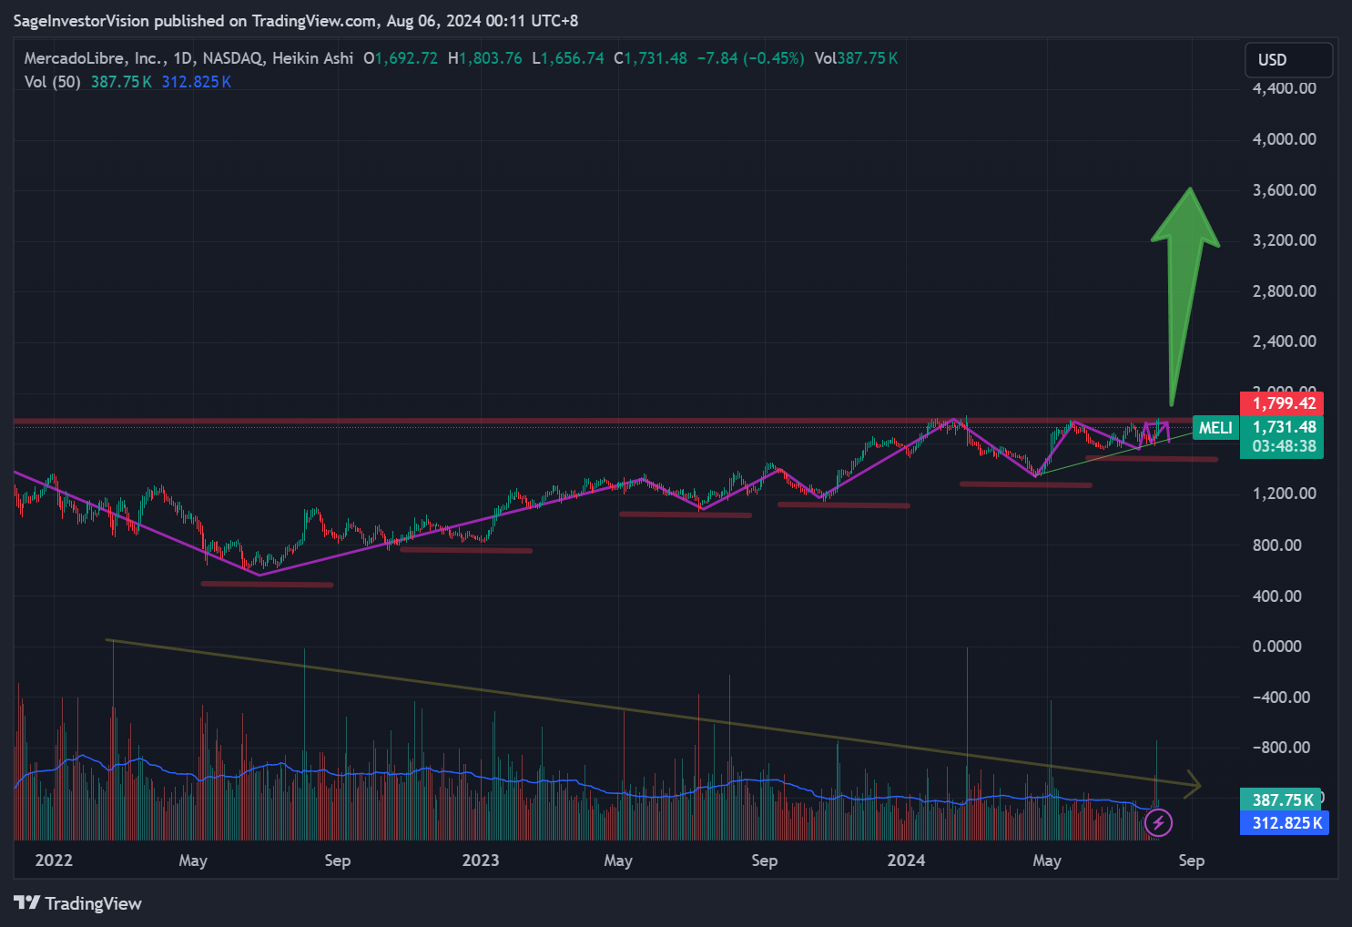
Task: Click the 2,800.00 price axis label
Action: click(1284, 291)
